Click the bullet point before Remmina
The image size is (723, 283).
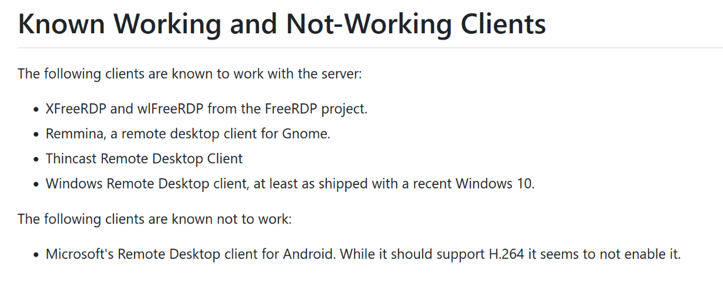36,134
